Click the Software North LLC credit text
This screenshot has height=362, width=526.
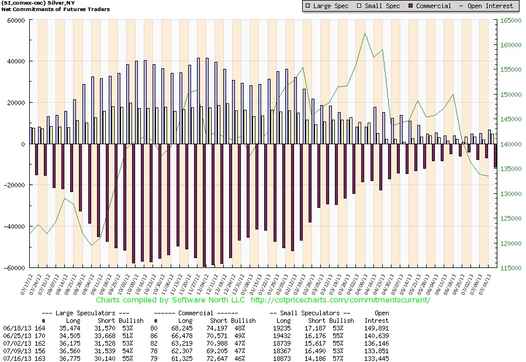[210, 300]
